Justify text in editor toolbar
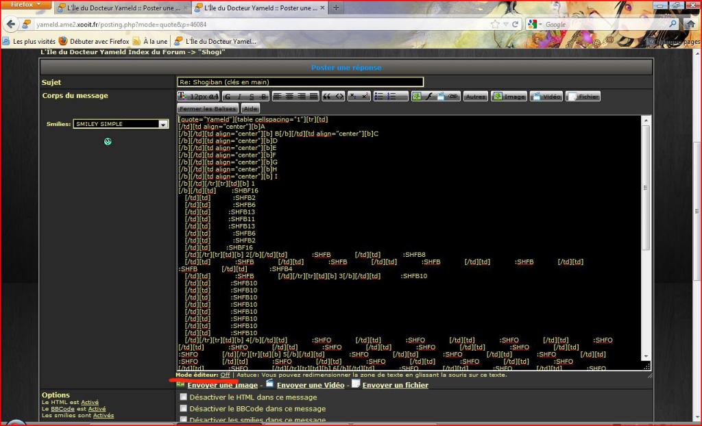The height and width of the screenshot is (426, 702). click(x=314, y=96)
